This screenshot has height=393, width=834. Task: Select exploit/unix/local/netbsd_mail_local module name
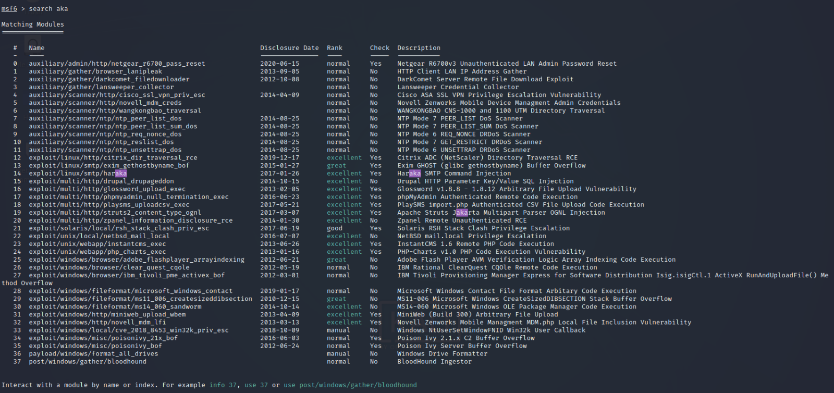pos(99,236)
